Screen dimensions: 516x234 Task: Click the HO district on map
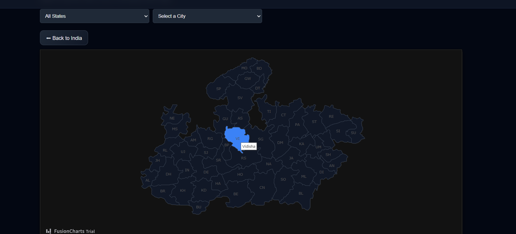point(240,175)
